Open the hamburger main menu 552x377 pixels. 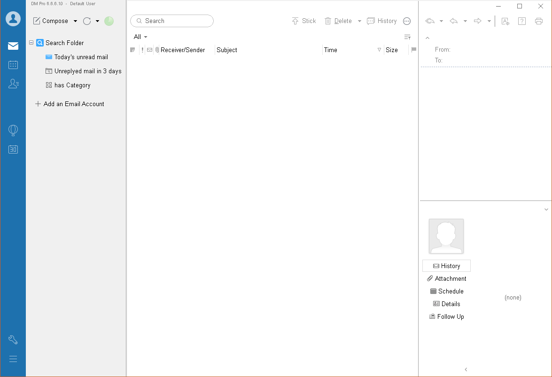[x=13, y=359]
